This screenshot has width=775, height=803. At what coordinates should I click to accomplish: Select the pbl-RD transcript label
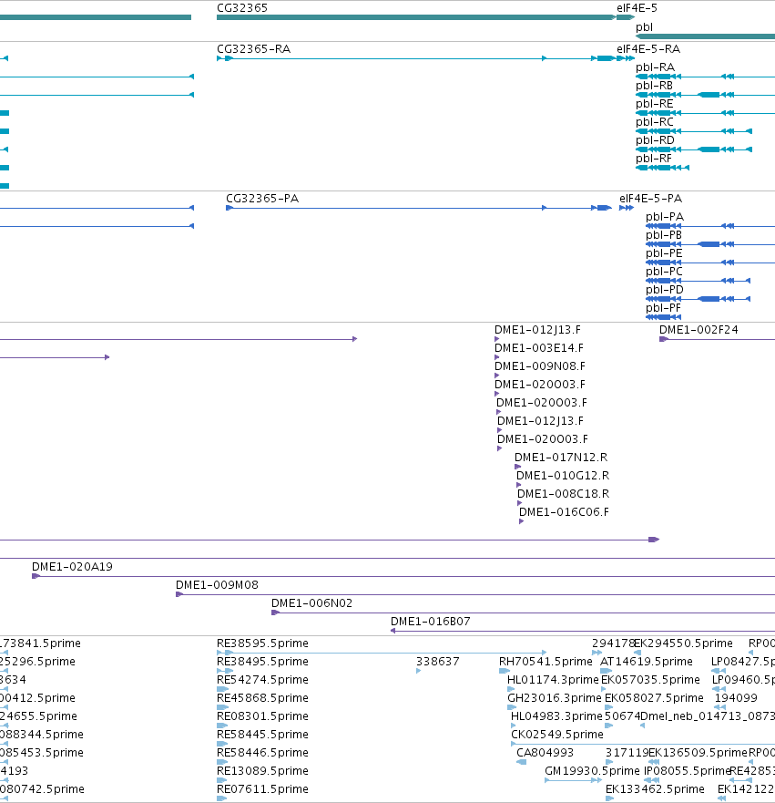click(655, 139)
